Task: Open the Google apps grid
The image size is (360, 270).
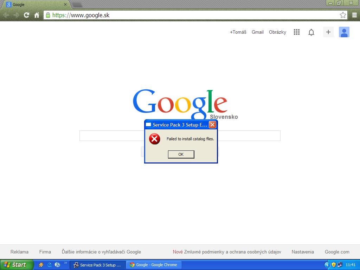Action: [297, 32]
